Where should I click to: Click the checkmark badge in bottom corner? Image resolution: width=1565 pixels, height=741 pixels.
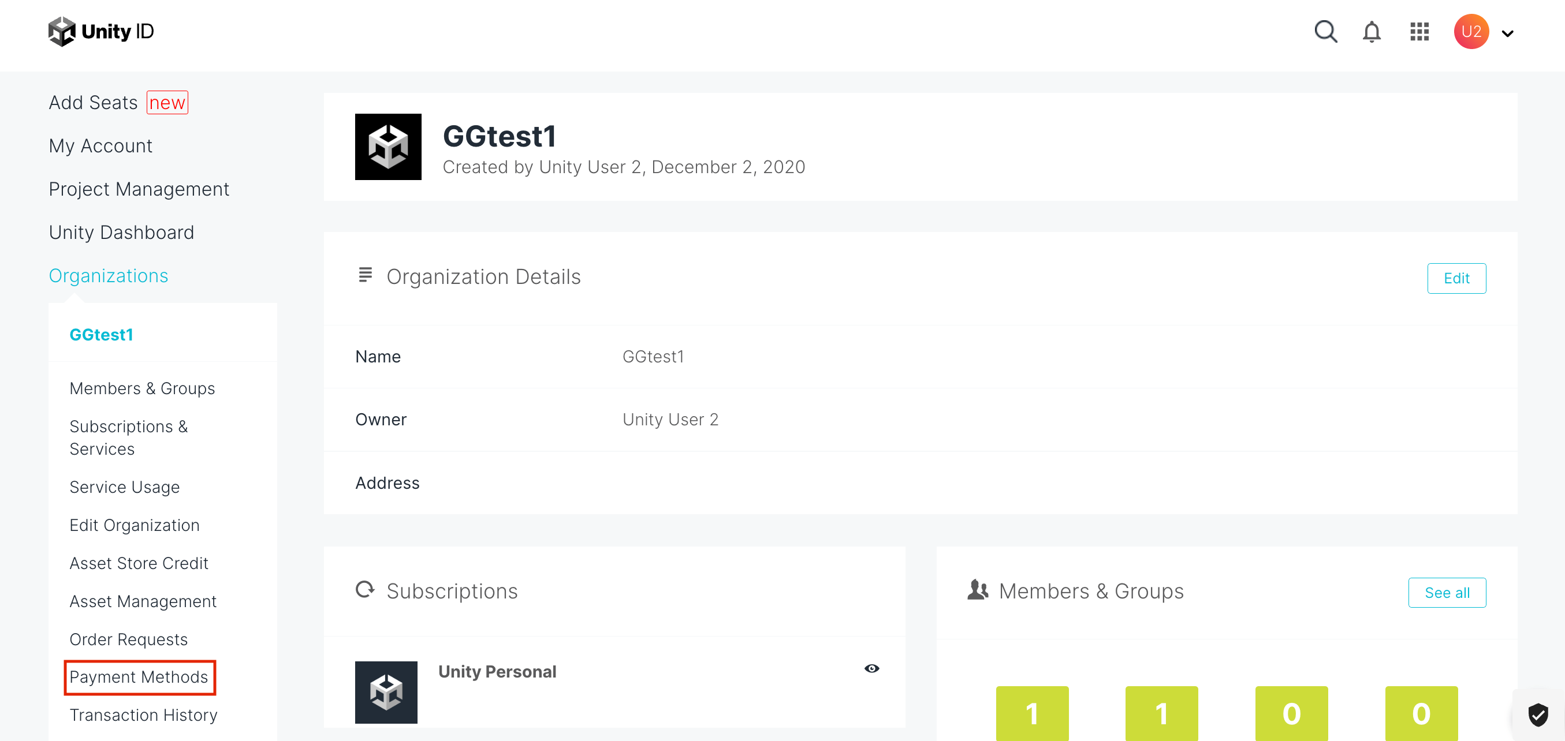click(1538, 715)
